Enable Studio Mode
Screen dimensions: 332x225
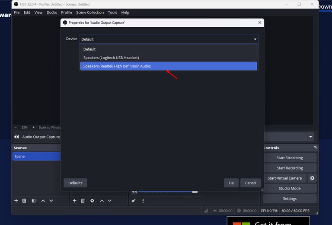290,188
